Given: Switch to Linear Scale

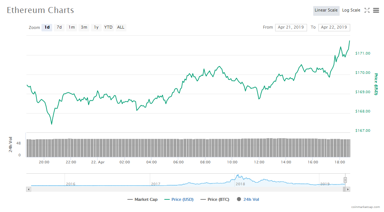Looking at the screenshot, I should pyautogui.click(x=326, y=10).
